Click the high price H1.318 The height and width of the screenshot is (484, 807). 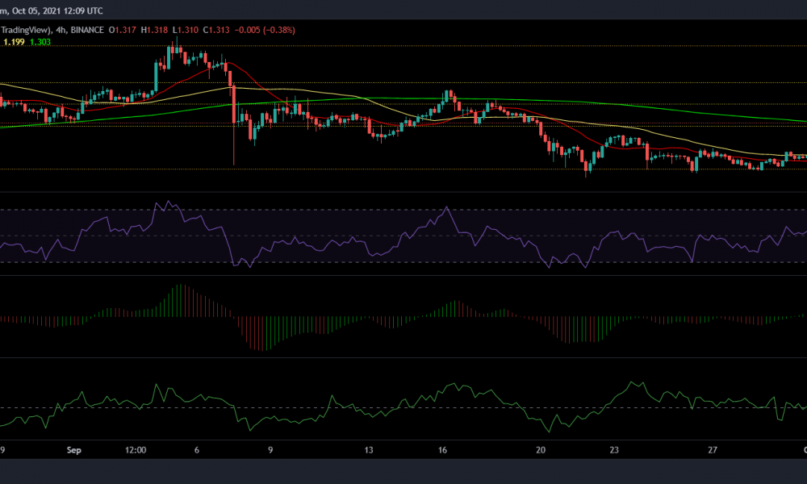point(154,30)
